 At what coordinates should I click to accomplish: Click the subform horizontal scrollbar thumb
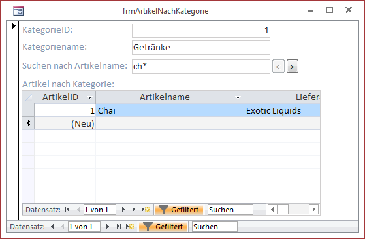pos(283,210)
